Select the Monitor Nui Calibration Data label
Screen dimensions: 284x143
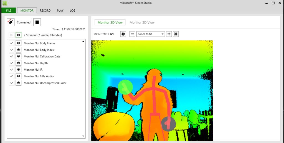click(42, 56)
